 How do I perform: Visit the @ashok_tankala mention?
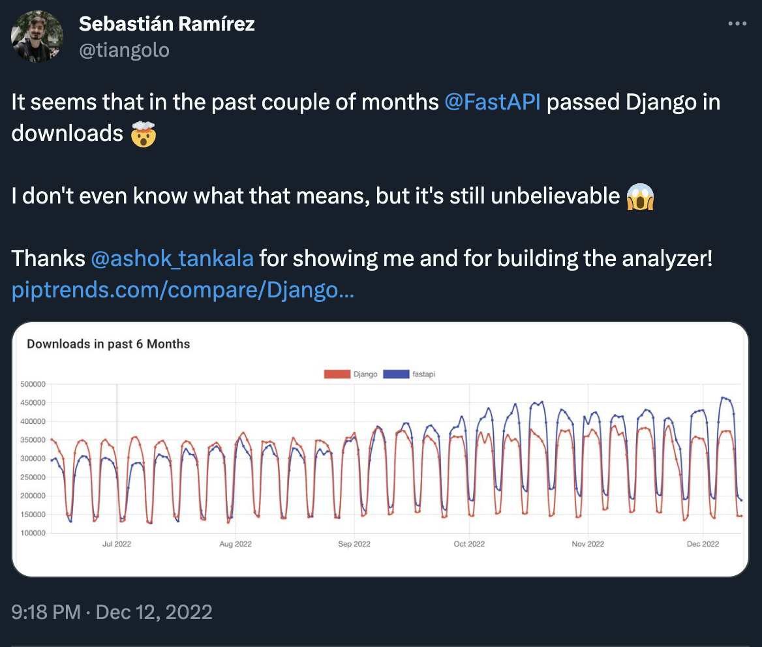[172, 259]
